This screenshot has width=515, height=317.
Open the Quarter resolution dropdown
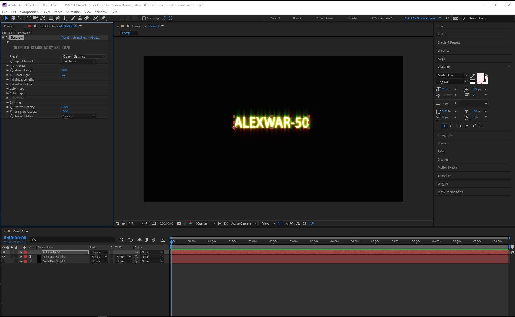[206, 223]
